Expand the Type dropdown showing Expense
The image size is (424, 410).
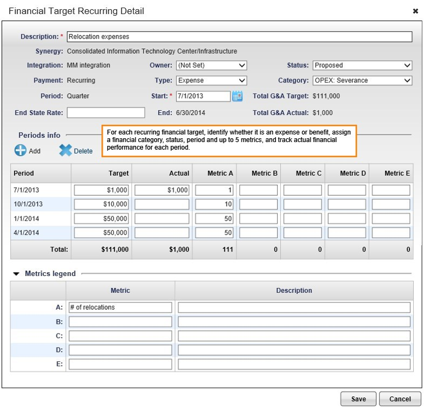(x=211, y=80)
